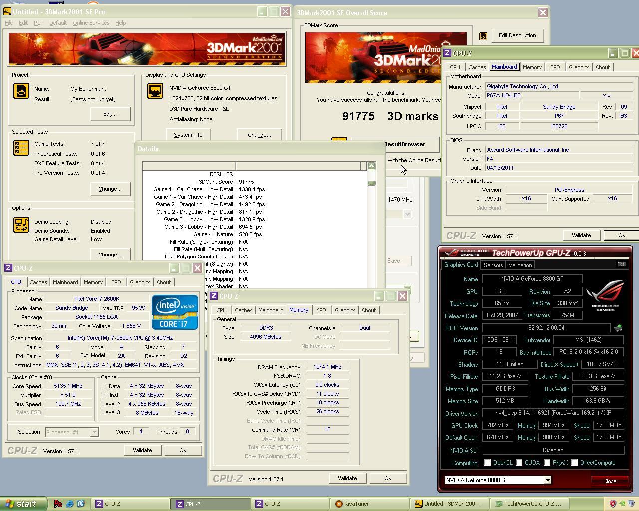Switch to the Sensors tab in GPU-Z

click(x=493, y=265)
